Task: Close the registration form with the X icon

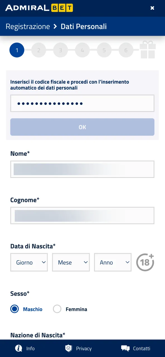Action: (152, 8)
